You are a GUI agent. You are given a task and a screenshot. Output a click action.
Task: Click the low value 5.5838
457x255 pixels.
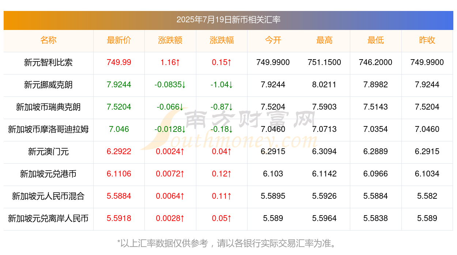(376, 218)
